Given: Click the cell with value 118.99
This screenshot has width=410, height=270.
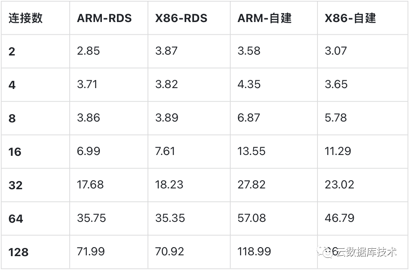Looking at the screenshot, I should [254, 252].
